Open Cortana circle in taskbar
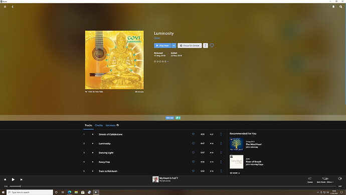The width and height of the screenshot is (346, 195). [56, 192]
